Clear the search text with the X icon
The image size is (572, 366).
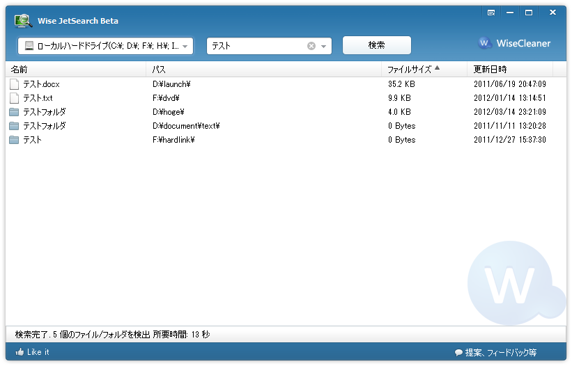tap(311, 46)
